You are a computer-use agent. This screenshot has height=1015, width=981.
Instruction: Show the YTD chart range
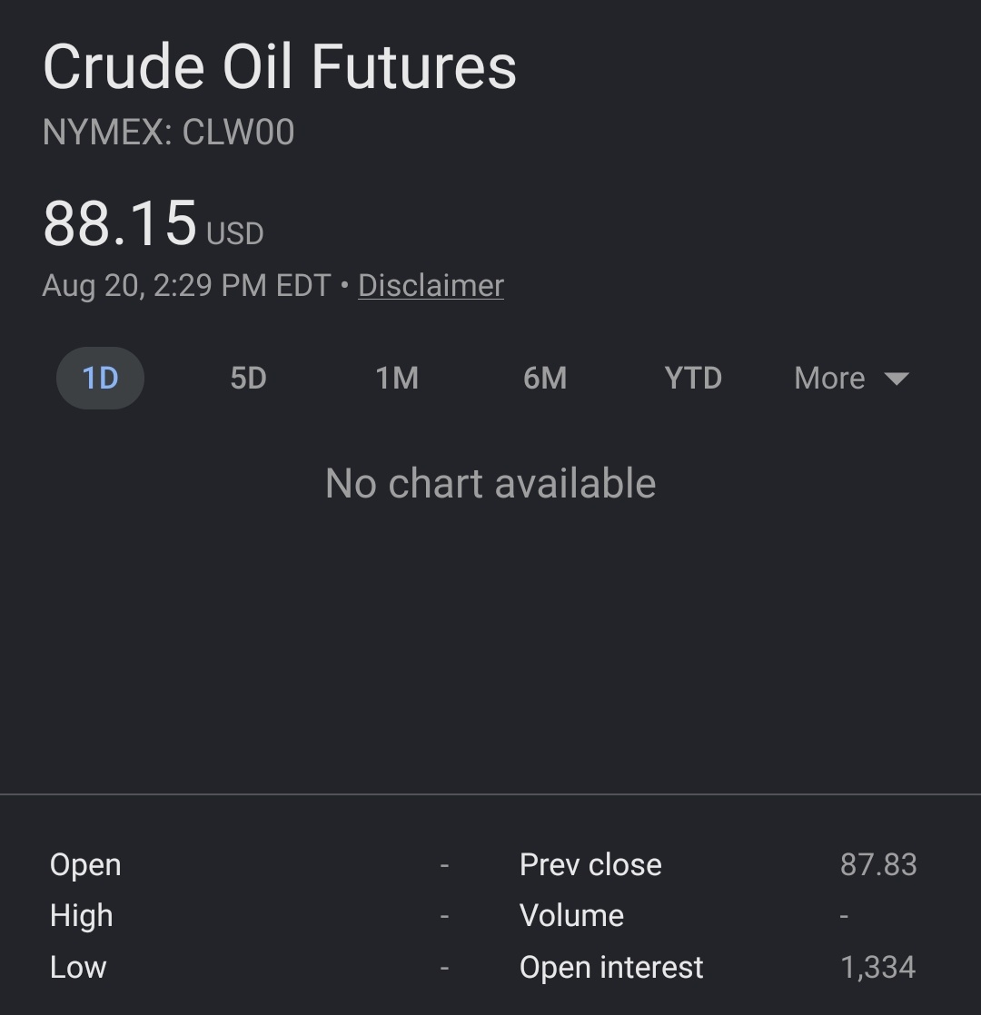(693, 378)
